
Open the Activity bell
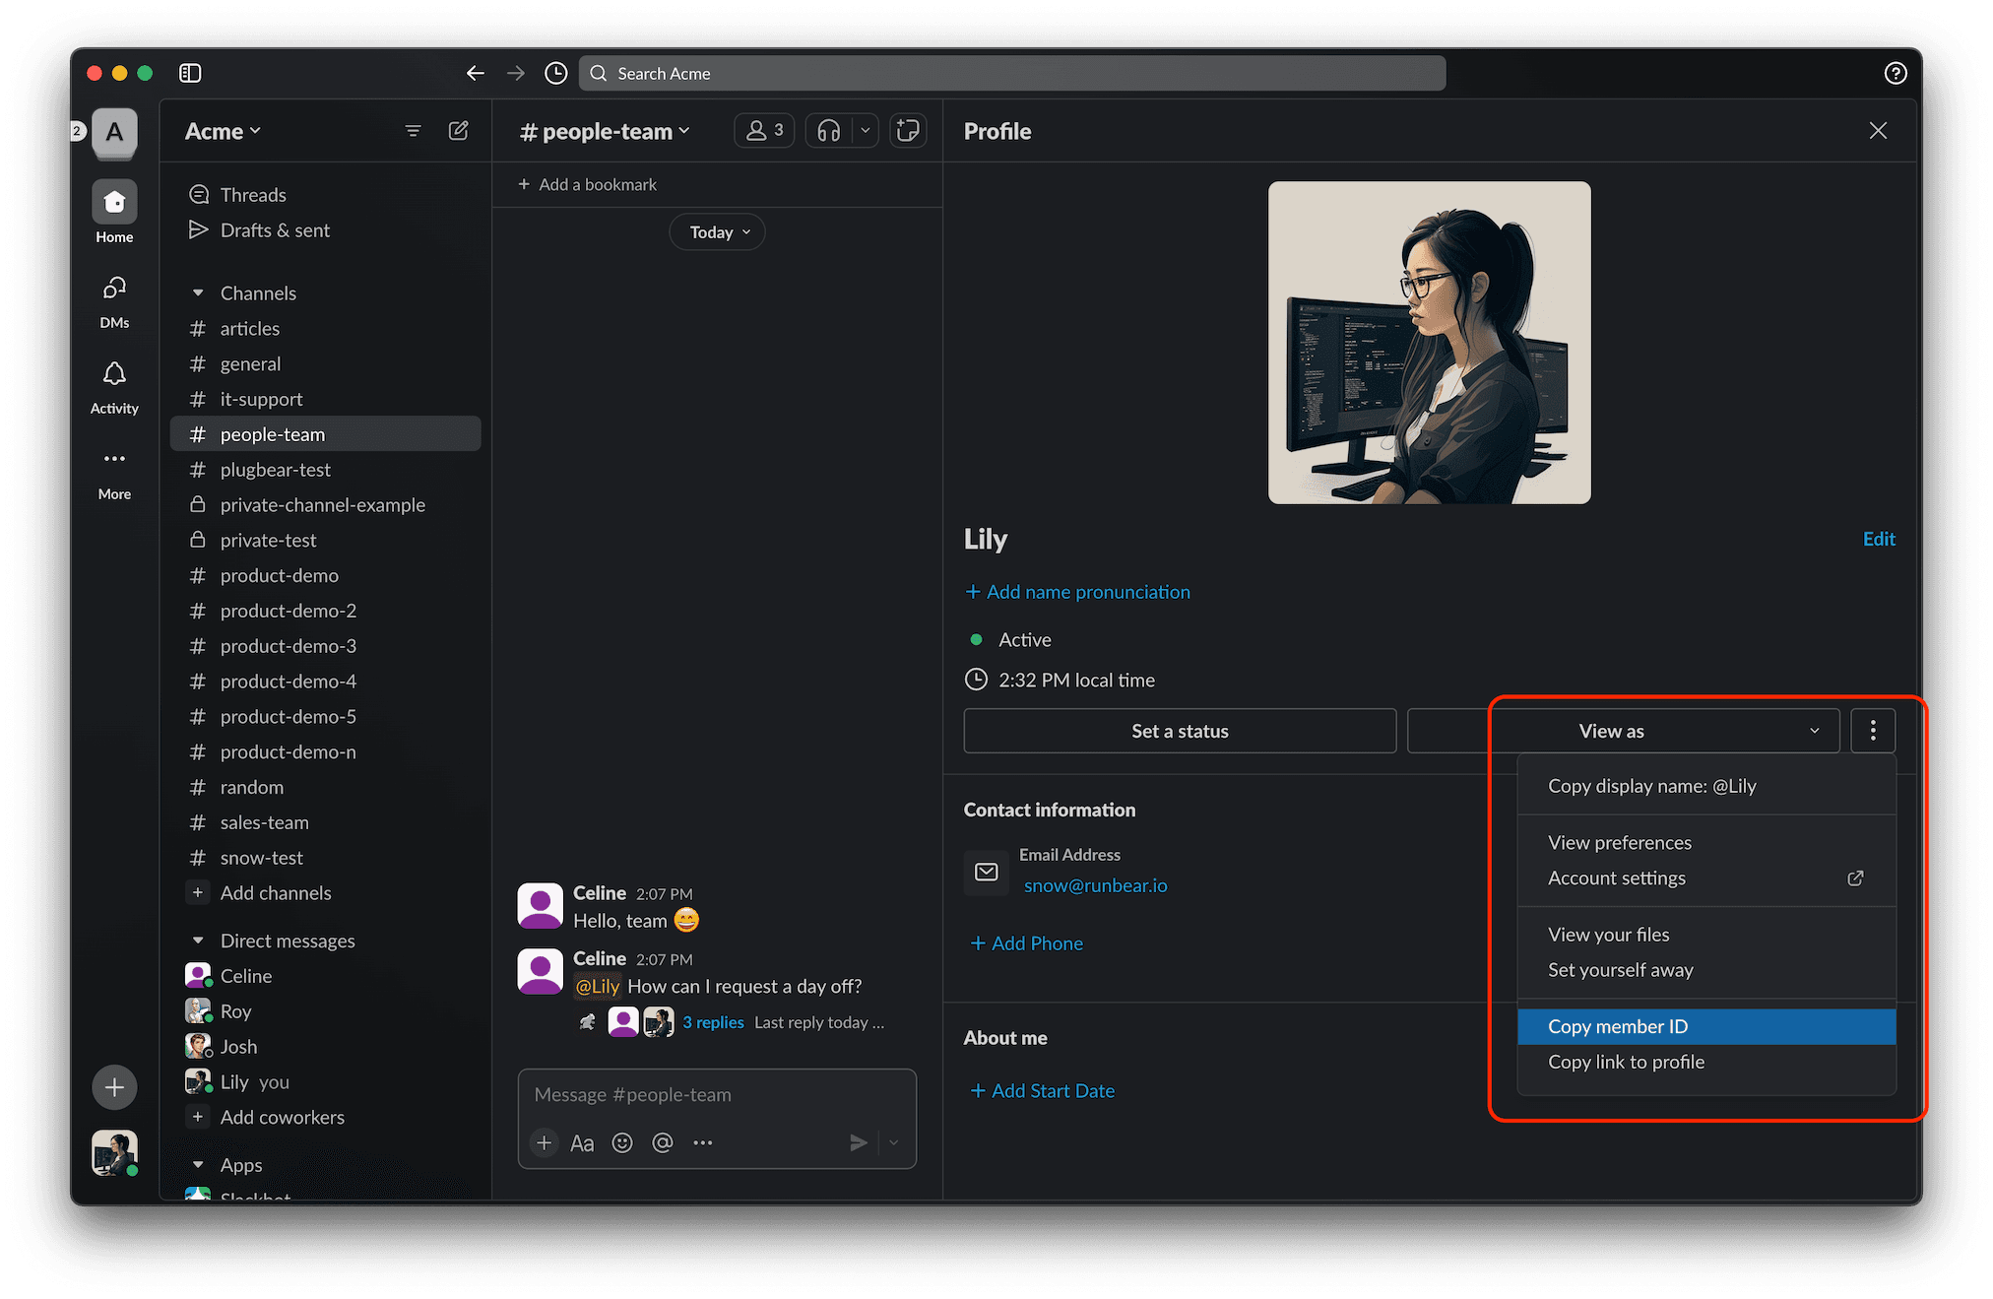114,386
